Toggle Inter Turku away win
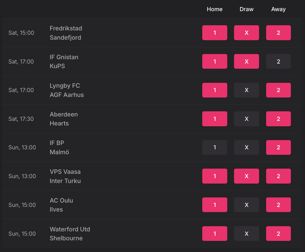The width and height of the screenshot is (305, 252). (278, 176)
